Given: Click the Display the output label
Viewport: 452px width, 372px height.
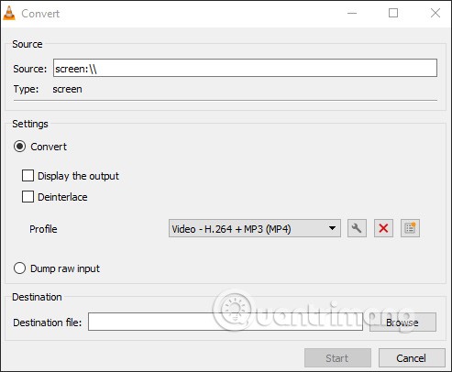Looking at the screenshot, I should [78, 176].
